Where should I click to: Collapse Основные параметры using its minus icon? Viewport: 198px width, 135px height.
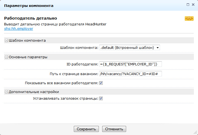pyautogui.click(x=6, y=57)
